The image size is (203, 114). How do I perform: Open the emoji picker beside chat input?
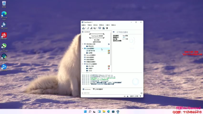tap(142, 93)
